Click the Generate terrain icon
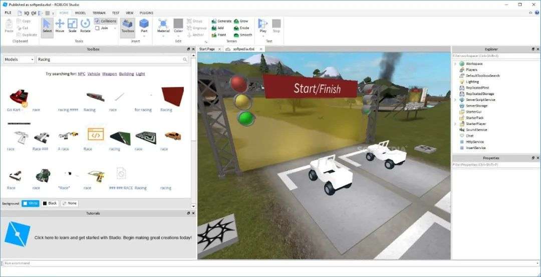The image size is (541, 277). point(214,21)
